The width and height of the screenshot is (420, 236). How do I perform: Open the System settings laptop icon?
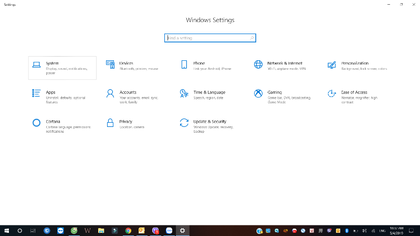pyautogui.click(x=36, y=65)
